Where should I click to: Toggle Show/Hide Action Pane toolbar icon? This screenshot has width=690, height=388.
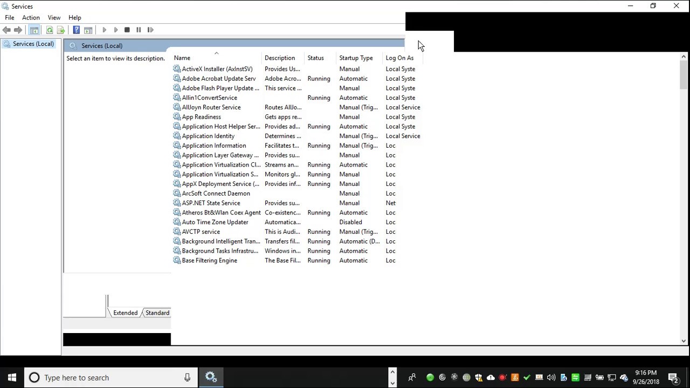coord(88,30)
